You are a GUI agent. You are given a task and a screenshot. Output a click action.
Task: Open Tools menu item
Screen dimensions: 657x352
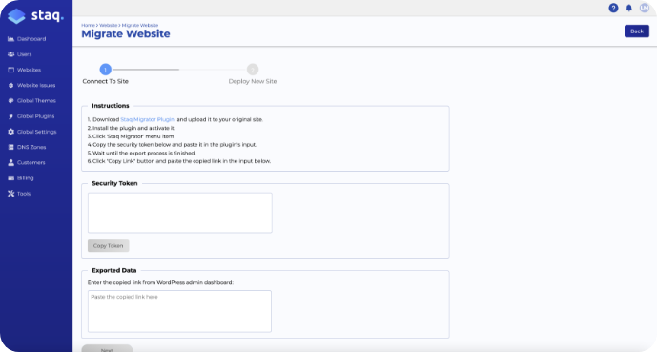[19, 194]
